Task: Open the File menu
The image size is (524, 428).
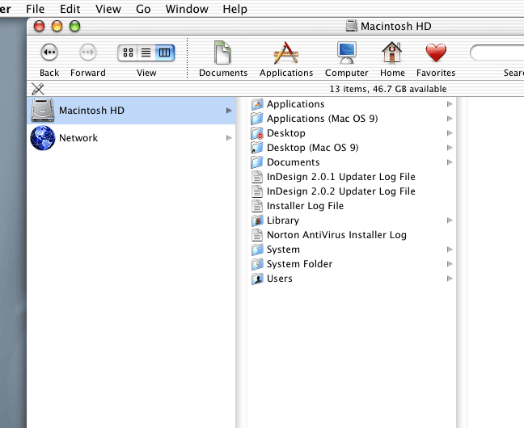Action: point(35,9)
